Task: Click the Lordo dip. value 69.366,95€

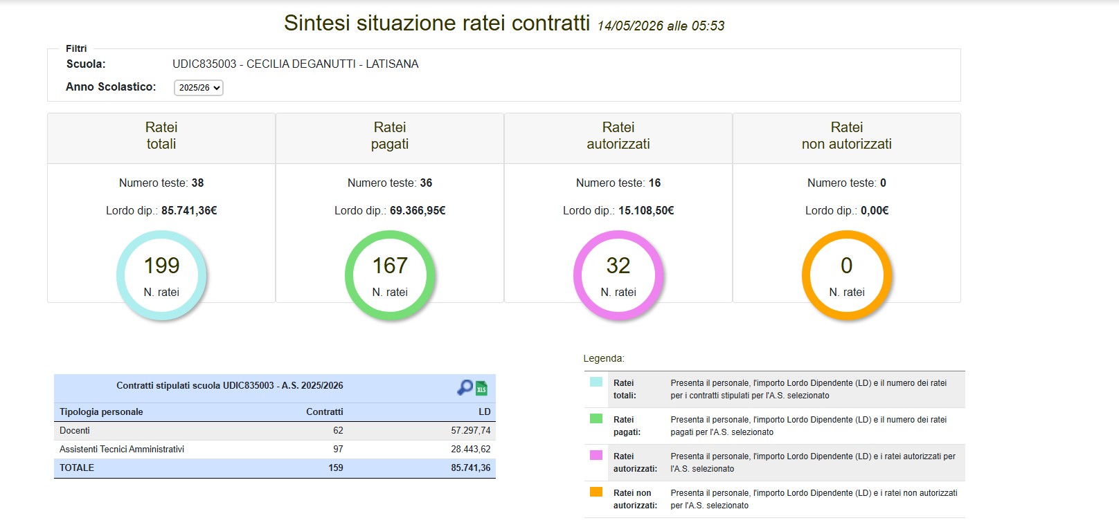Action: 418,210
